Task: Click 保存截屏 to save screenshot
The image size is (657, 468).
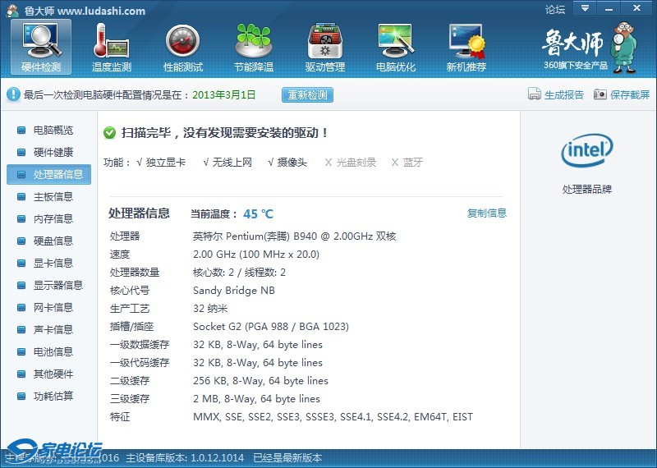Action: point(622,94)
